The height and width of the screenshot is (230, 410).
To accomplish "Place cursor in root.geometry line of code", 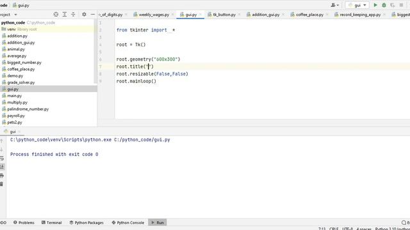I will pyautogui.click(x=148, y=59).
